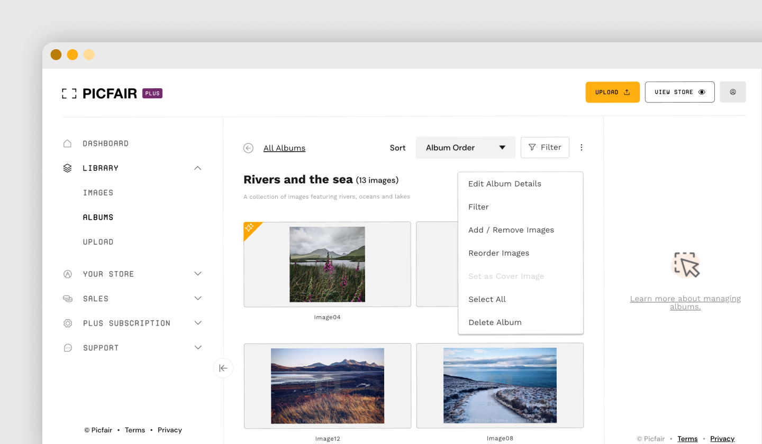
Task: Expand the Your Store section chevron
Action: (x=198, y=274)
